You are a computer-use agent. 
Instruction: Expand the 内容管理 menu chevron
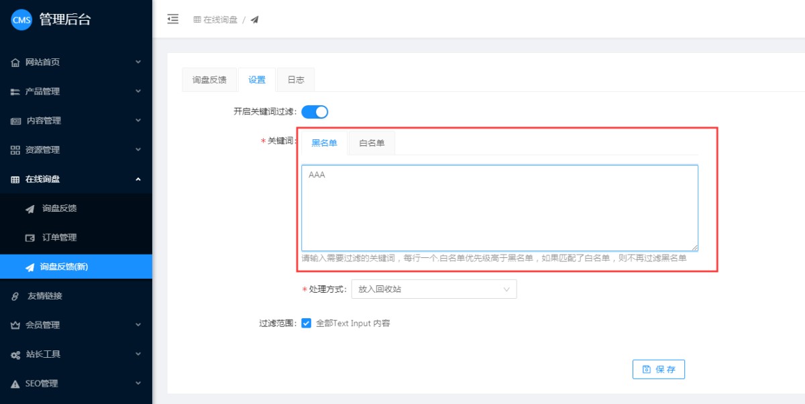pyautogui.click(x=138, y=121)
